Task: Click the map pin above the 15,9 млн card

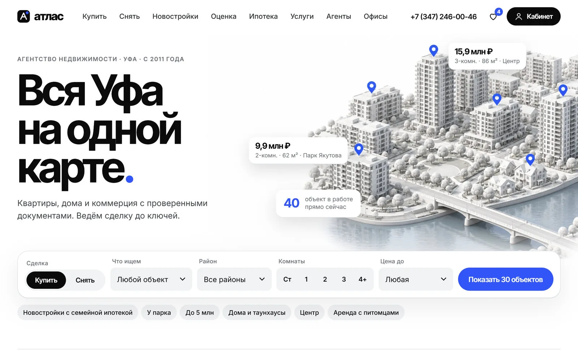Action: pos(433,51)
